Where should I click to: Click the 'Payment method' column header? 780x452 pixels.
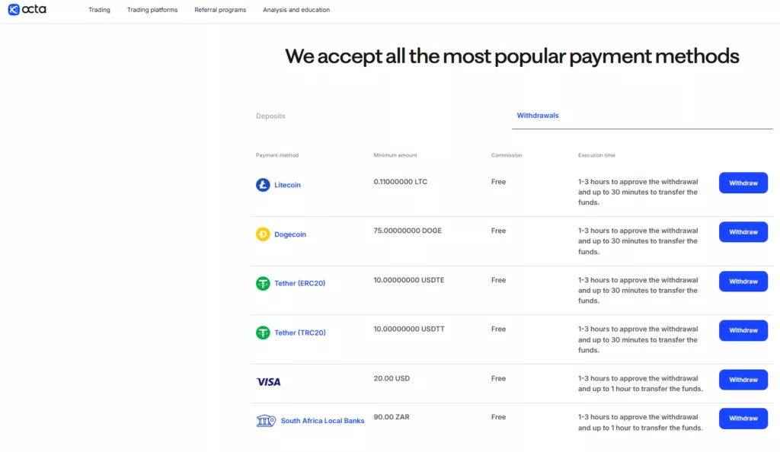[x=277, y=155]
